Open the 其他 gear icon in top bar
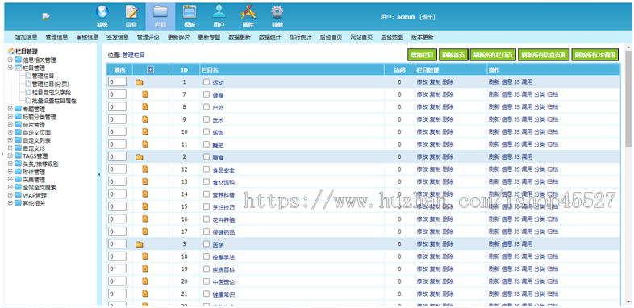Image resolution: width=634 pixels, height=308 pixels. 277,12
